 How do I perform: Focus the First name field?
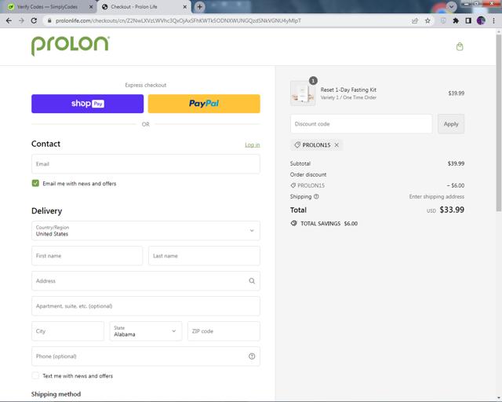pyautogui.click(x=87, y=256)
